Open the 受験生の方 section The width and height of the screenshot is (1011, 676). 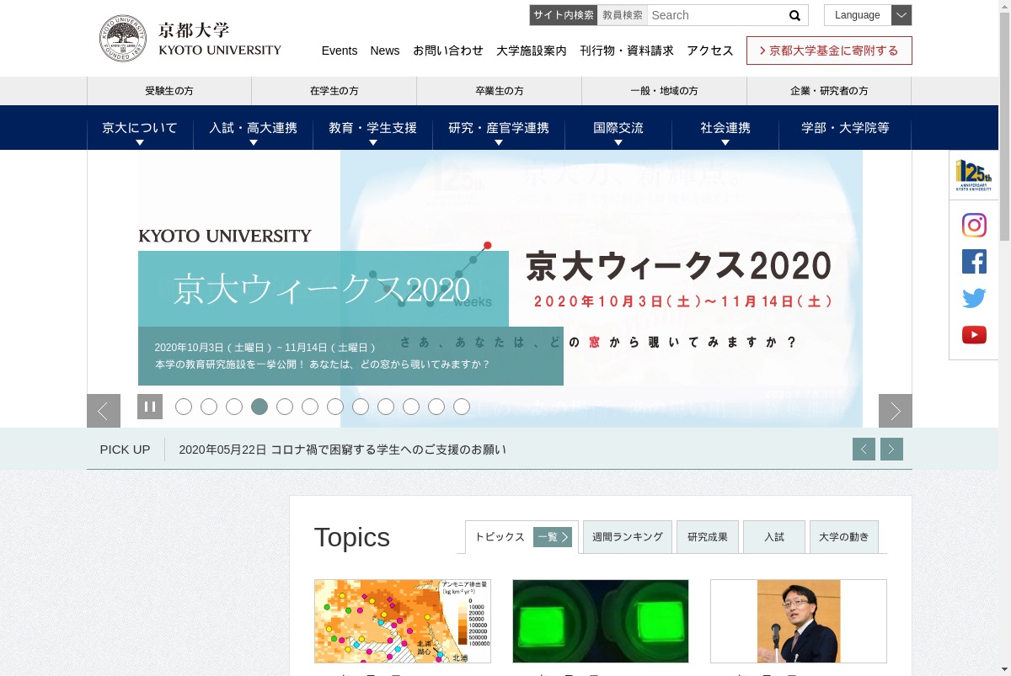click(169, 91)
